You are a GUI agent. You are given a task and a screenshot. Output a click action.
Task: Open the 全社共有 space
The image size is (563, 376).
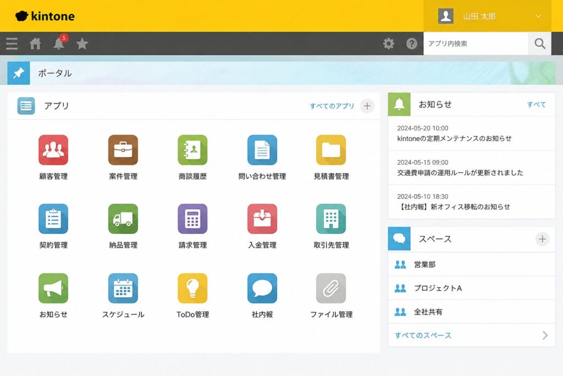pos(471,312)
